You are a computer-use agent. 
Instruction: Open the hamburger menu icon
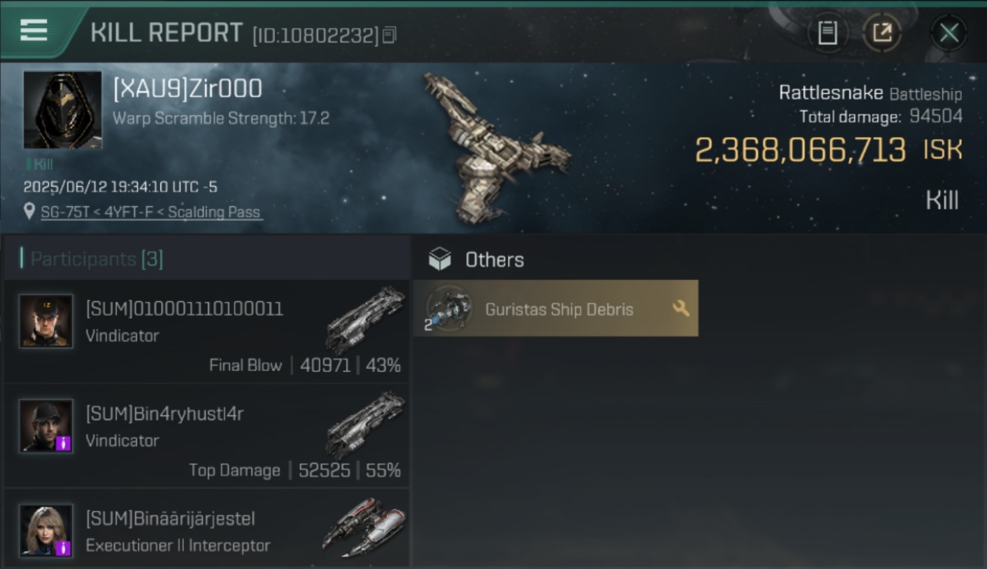pos(33,30)
